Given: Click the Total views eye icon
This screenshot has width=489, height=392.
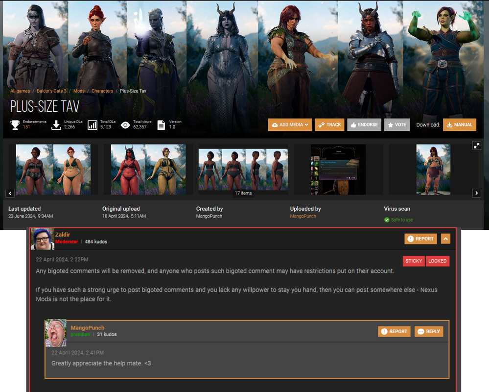Looking at the screenshot, I should (x=125, y=125).
